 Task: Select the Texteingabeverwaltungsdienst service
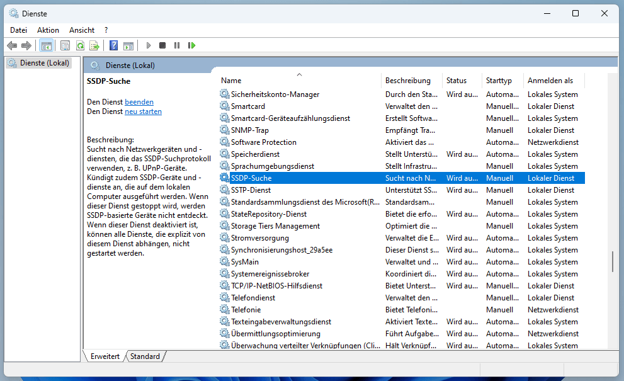(x=281, y=321)
